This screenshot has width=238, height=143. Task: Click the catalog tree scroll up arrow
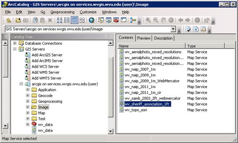point(110,43)
